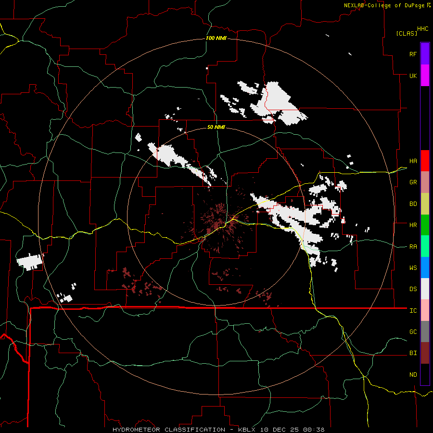Click the WS blue legend swatch
The height and width of the screenshot is (433, 433).
pos(425,267)
